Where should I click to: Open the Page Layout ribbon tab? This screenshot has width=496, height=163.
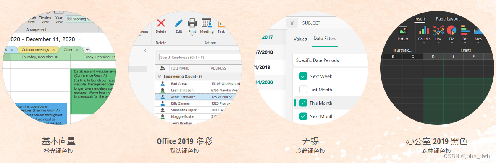448,19
